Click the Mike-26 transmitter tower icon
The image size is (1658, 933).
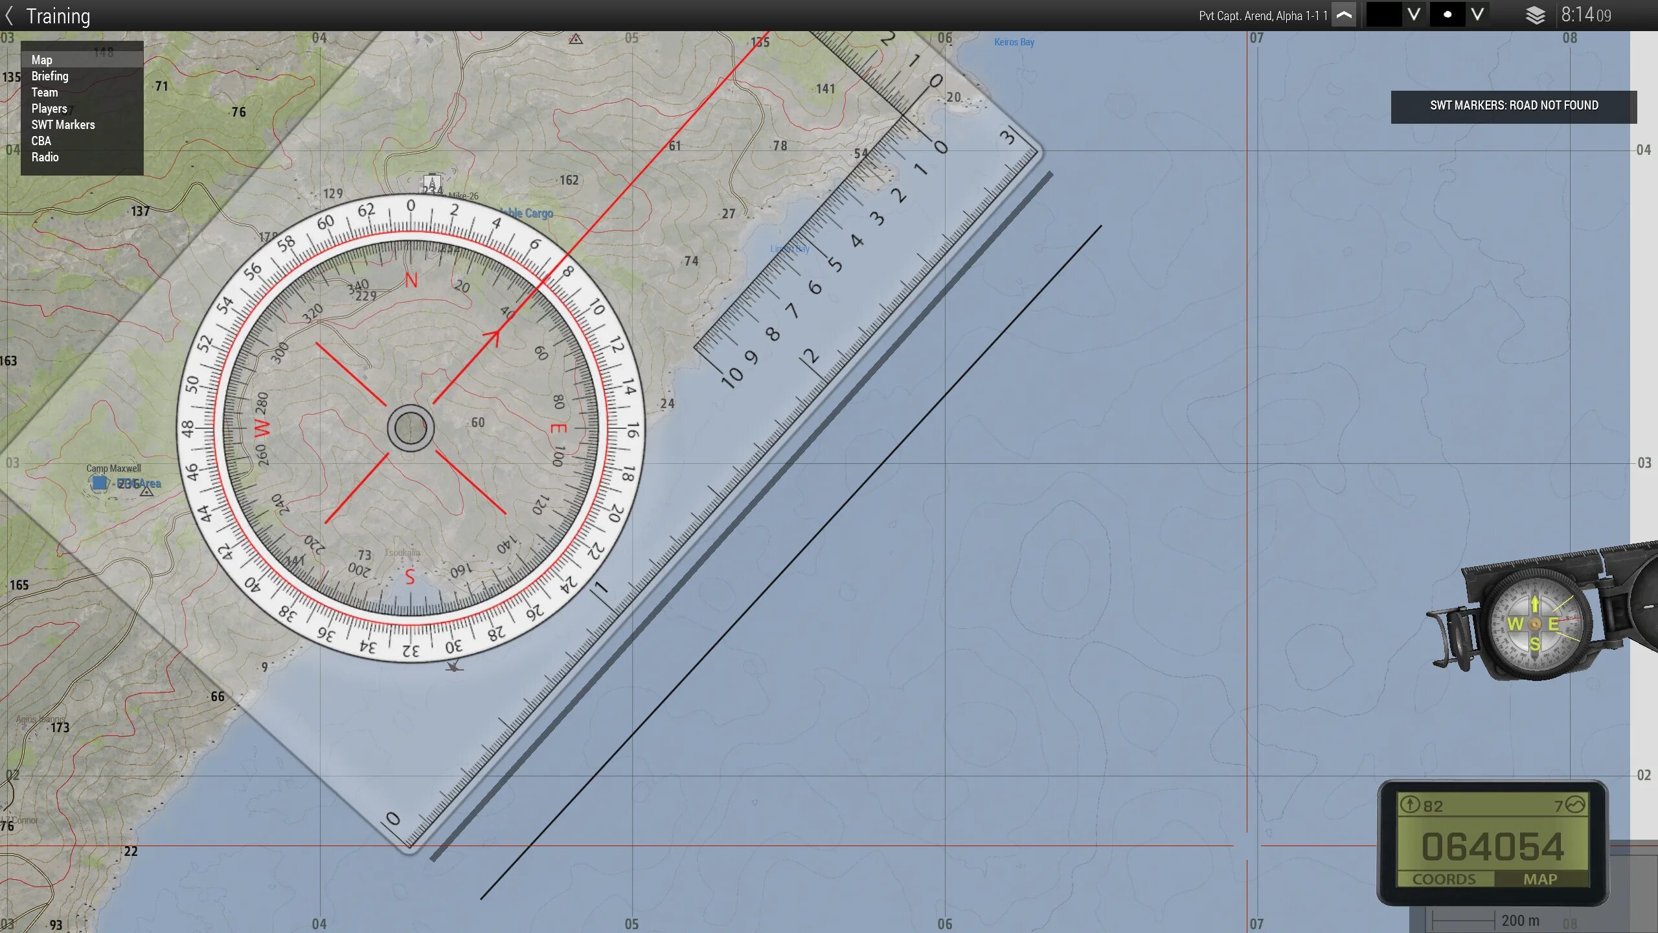(432, 183)
